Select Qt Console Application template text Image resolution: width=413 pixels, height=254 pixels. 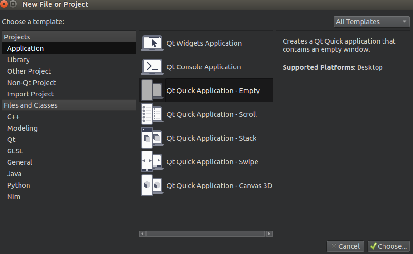point(204,67)
